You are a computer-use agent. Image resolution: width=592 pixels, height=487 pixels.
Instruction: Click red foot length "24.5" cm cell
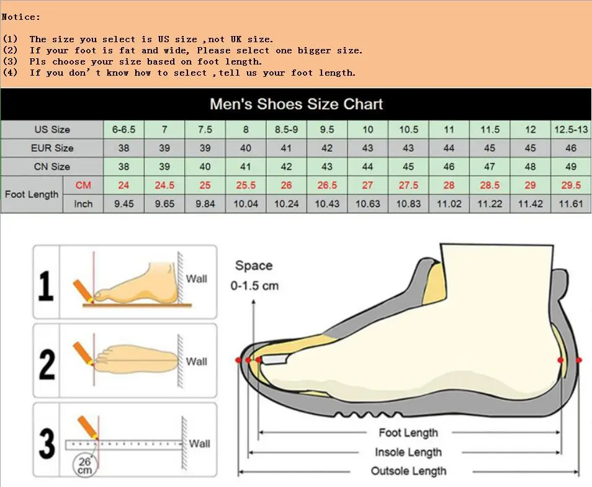164,185
